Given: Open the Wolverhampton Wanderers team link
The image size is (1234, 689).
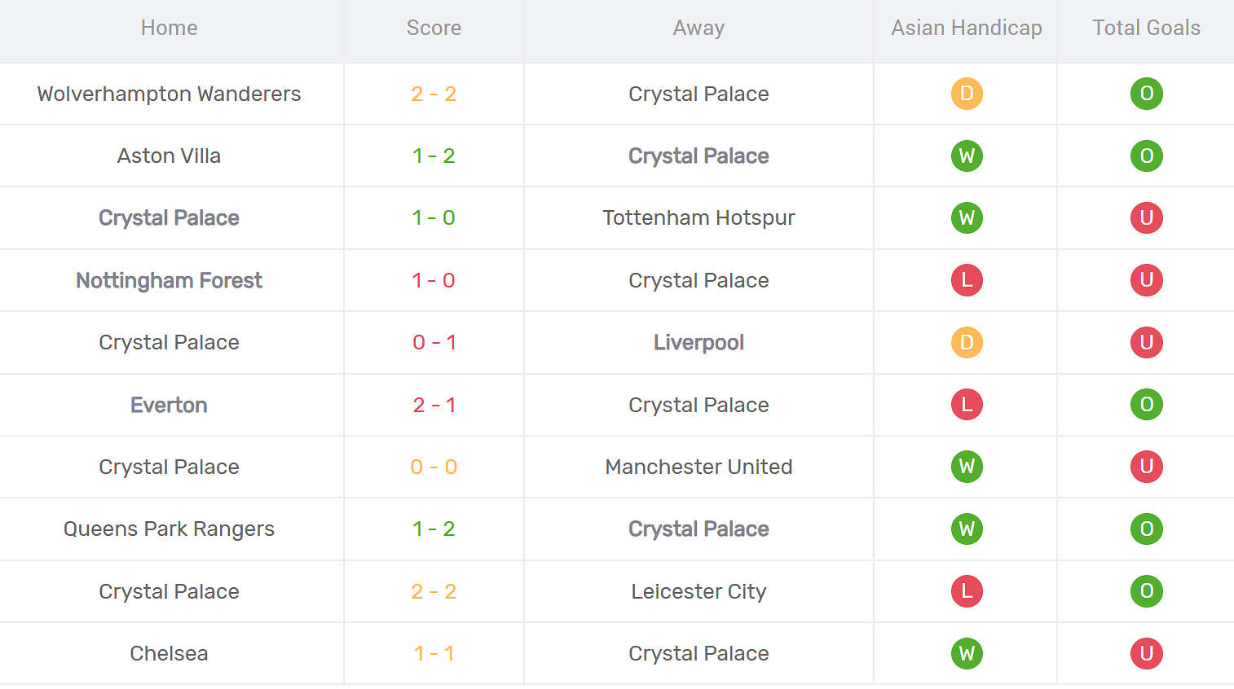Looking at the screenshot, I should point(169,94).
